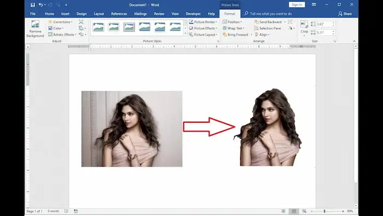Open Picture Styles dialog launcher
The height and width of the screenshot is (216, 383).
point(218,41)
